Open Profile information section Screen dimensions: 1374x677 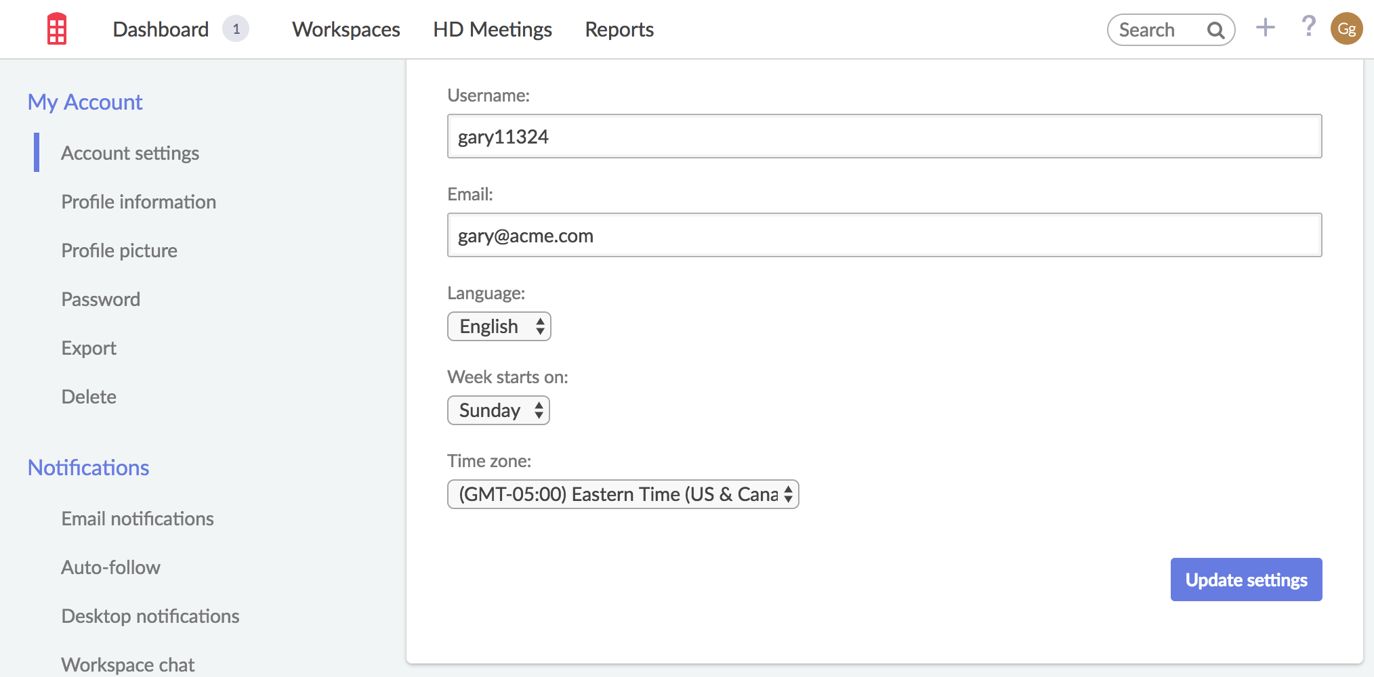pyautogui.click(x=139, y=202)
